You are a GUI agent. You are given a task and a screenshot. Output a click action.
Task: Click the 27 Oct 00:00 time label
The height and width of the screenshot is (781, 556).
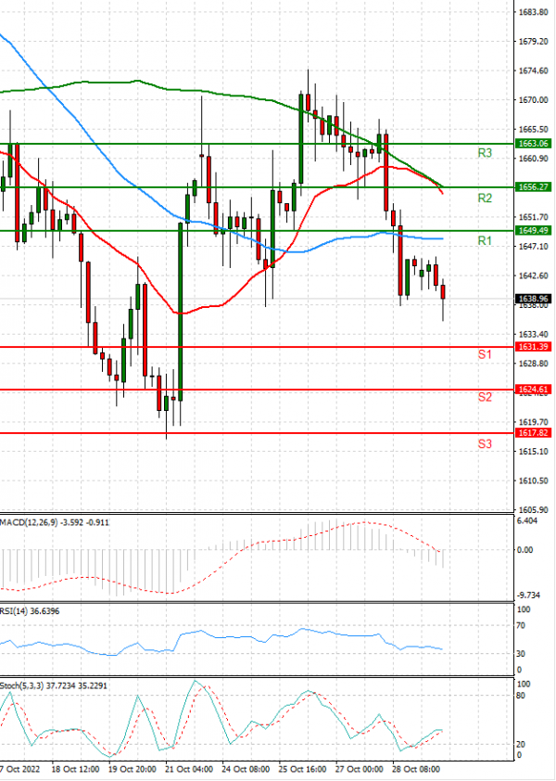[x=359, y=769]
